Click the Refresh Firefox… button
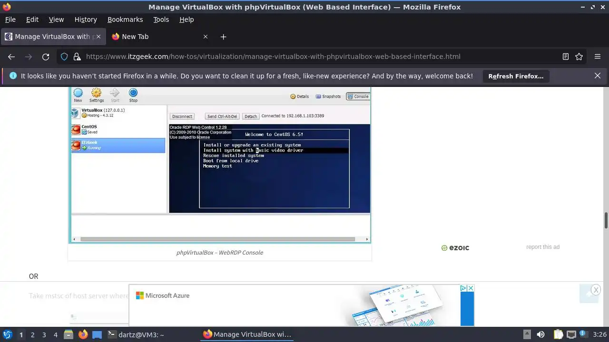This screenshot has width=609, height=342. point(516,76)
